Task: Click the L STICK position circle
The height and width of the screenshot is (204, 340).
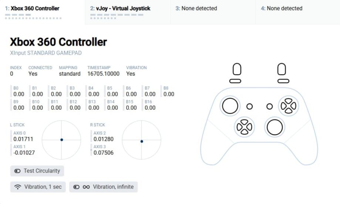Action: 61,140
